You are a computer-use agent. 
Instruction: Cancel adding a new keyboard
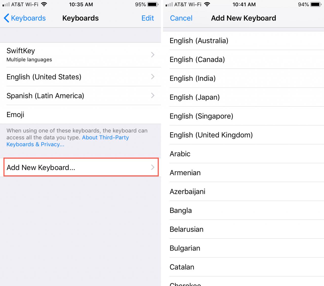(181, 18)
